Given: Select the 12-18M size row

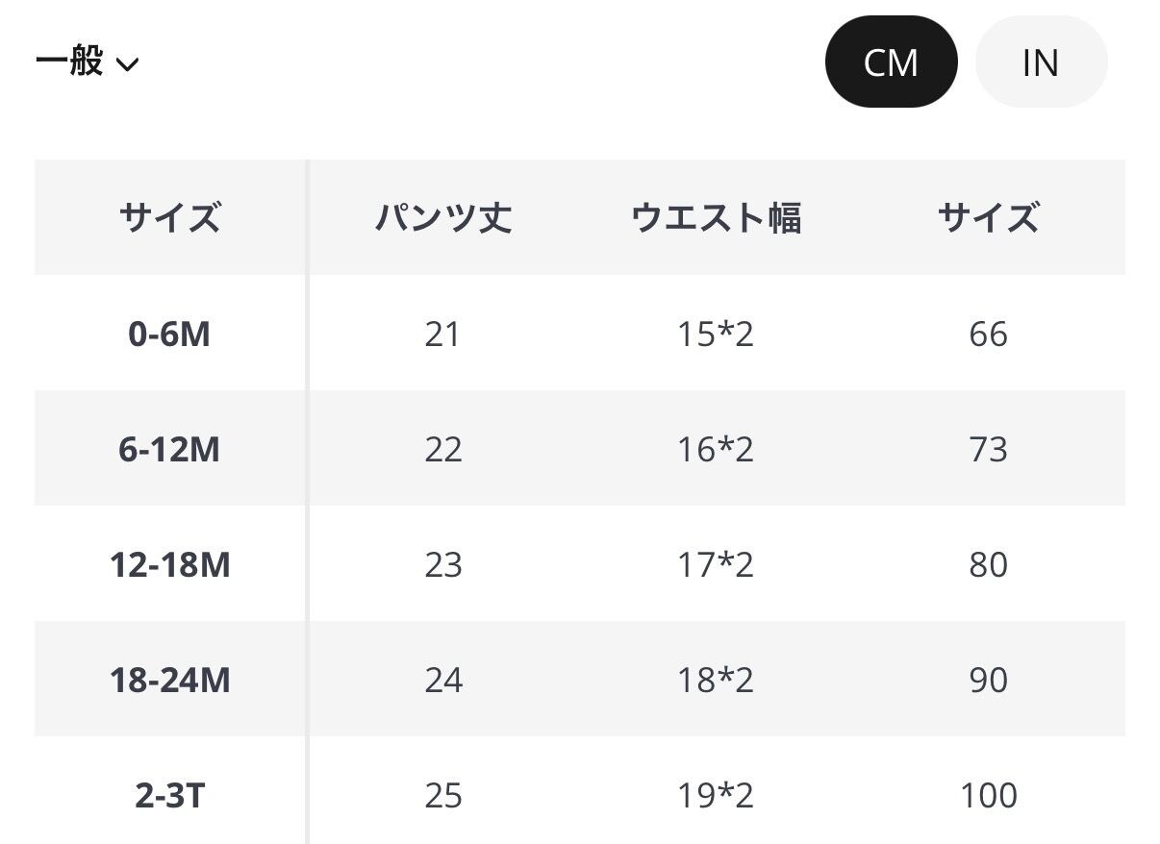Looking at the screenshot, I should [169, 564].
